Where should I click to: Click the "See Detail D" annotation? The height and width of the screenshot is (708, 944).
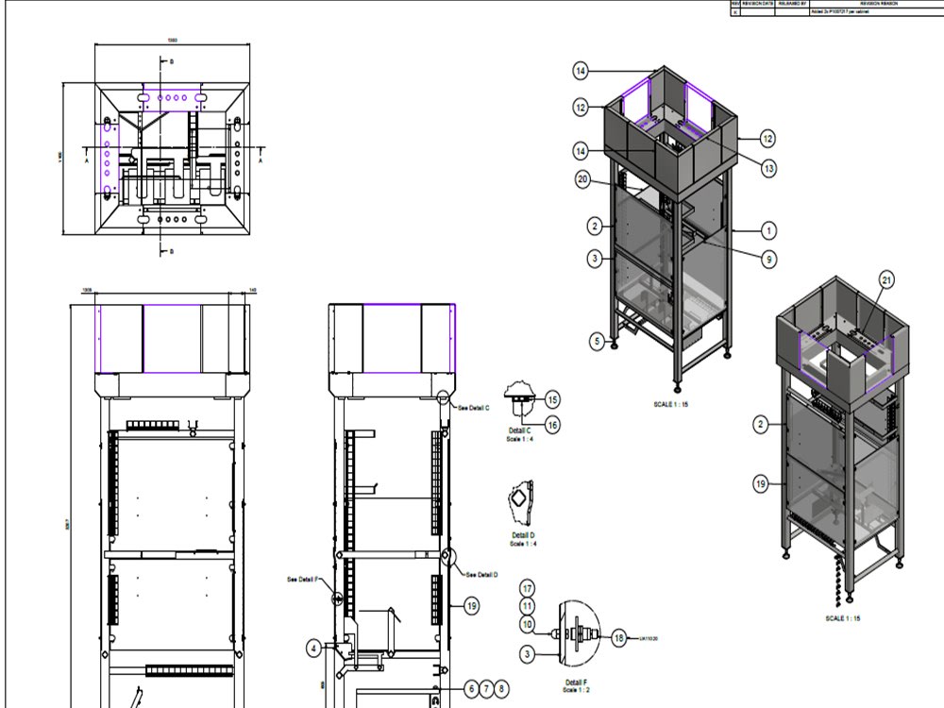(x=481, y=575)
